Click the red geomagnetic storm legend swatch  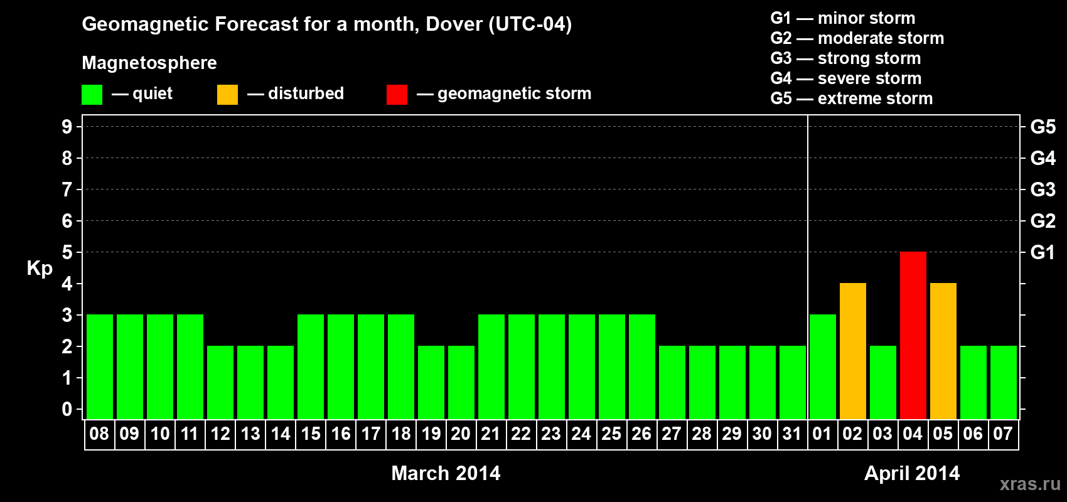397,95
